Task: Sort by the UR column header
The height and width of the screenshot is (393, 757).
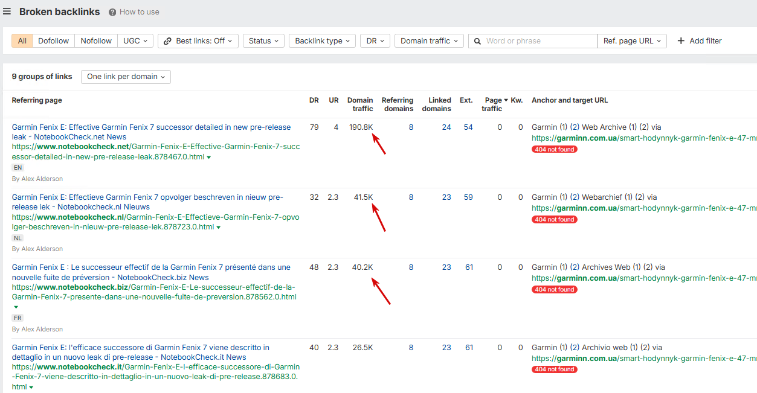Action: pos(333,100)
